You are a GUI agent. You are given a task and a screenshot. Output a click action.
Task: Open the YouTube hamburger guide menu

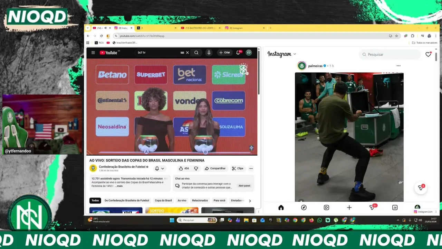[x=93, y=53]
